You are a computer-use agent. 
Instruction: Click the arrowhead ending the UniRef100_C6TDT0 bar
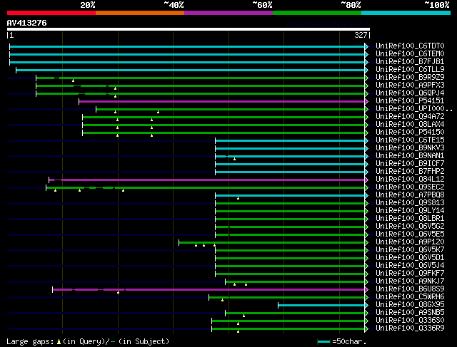[366, 46]
